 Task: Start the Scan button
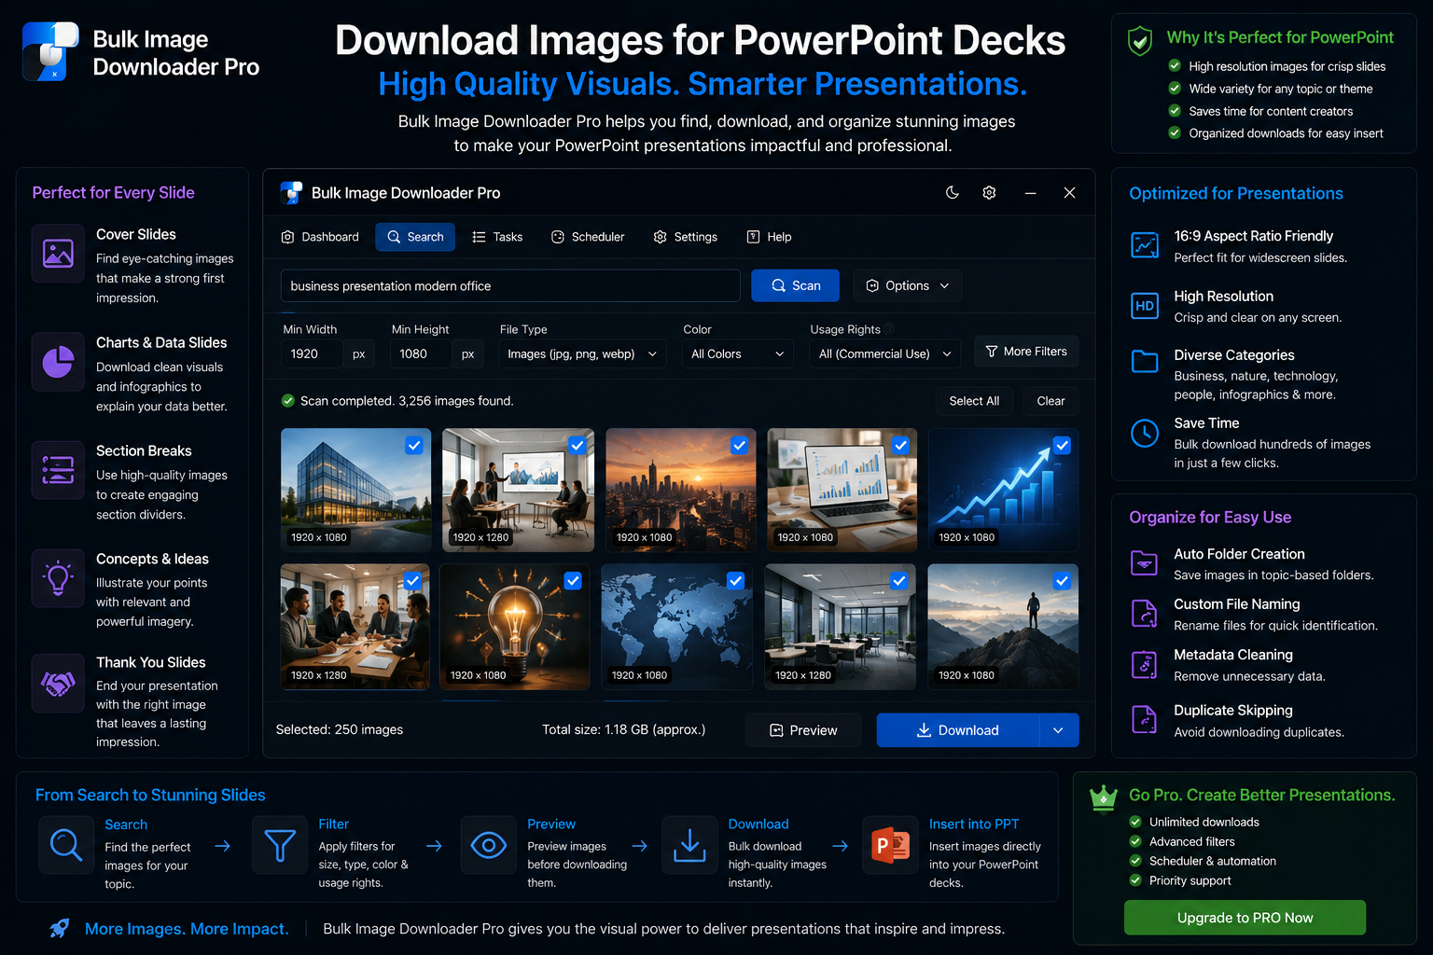click(795, 285)
